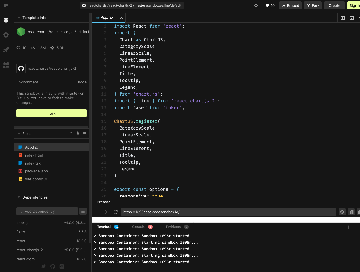The image size is (360, 272).
Task: Click the GitHub path breadcrumb in header
Action: (x=132, y=5)
